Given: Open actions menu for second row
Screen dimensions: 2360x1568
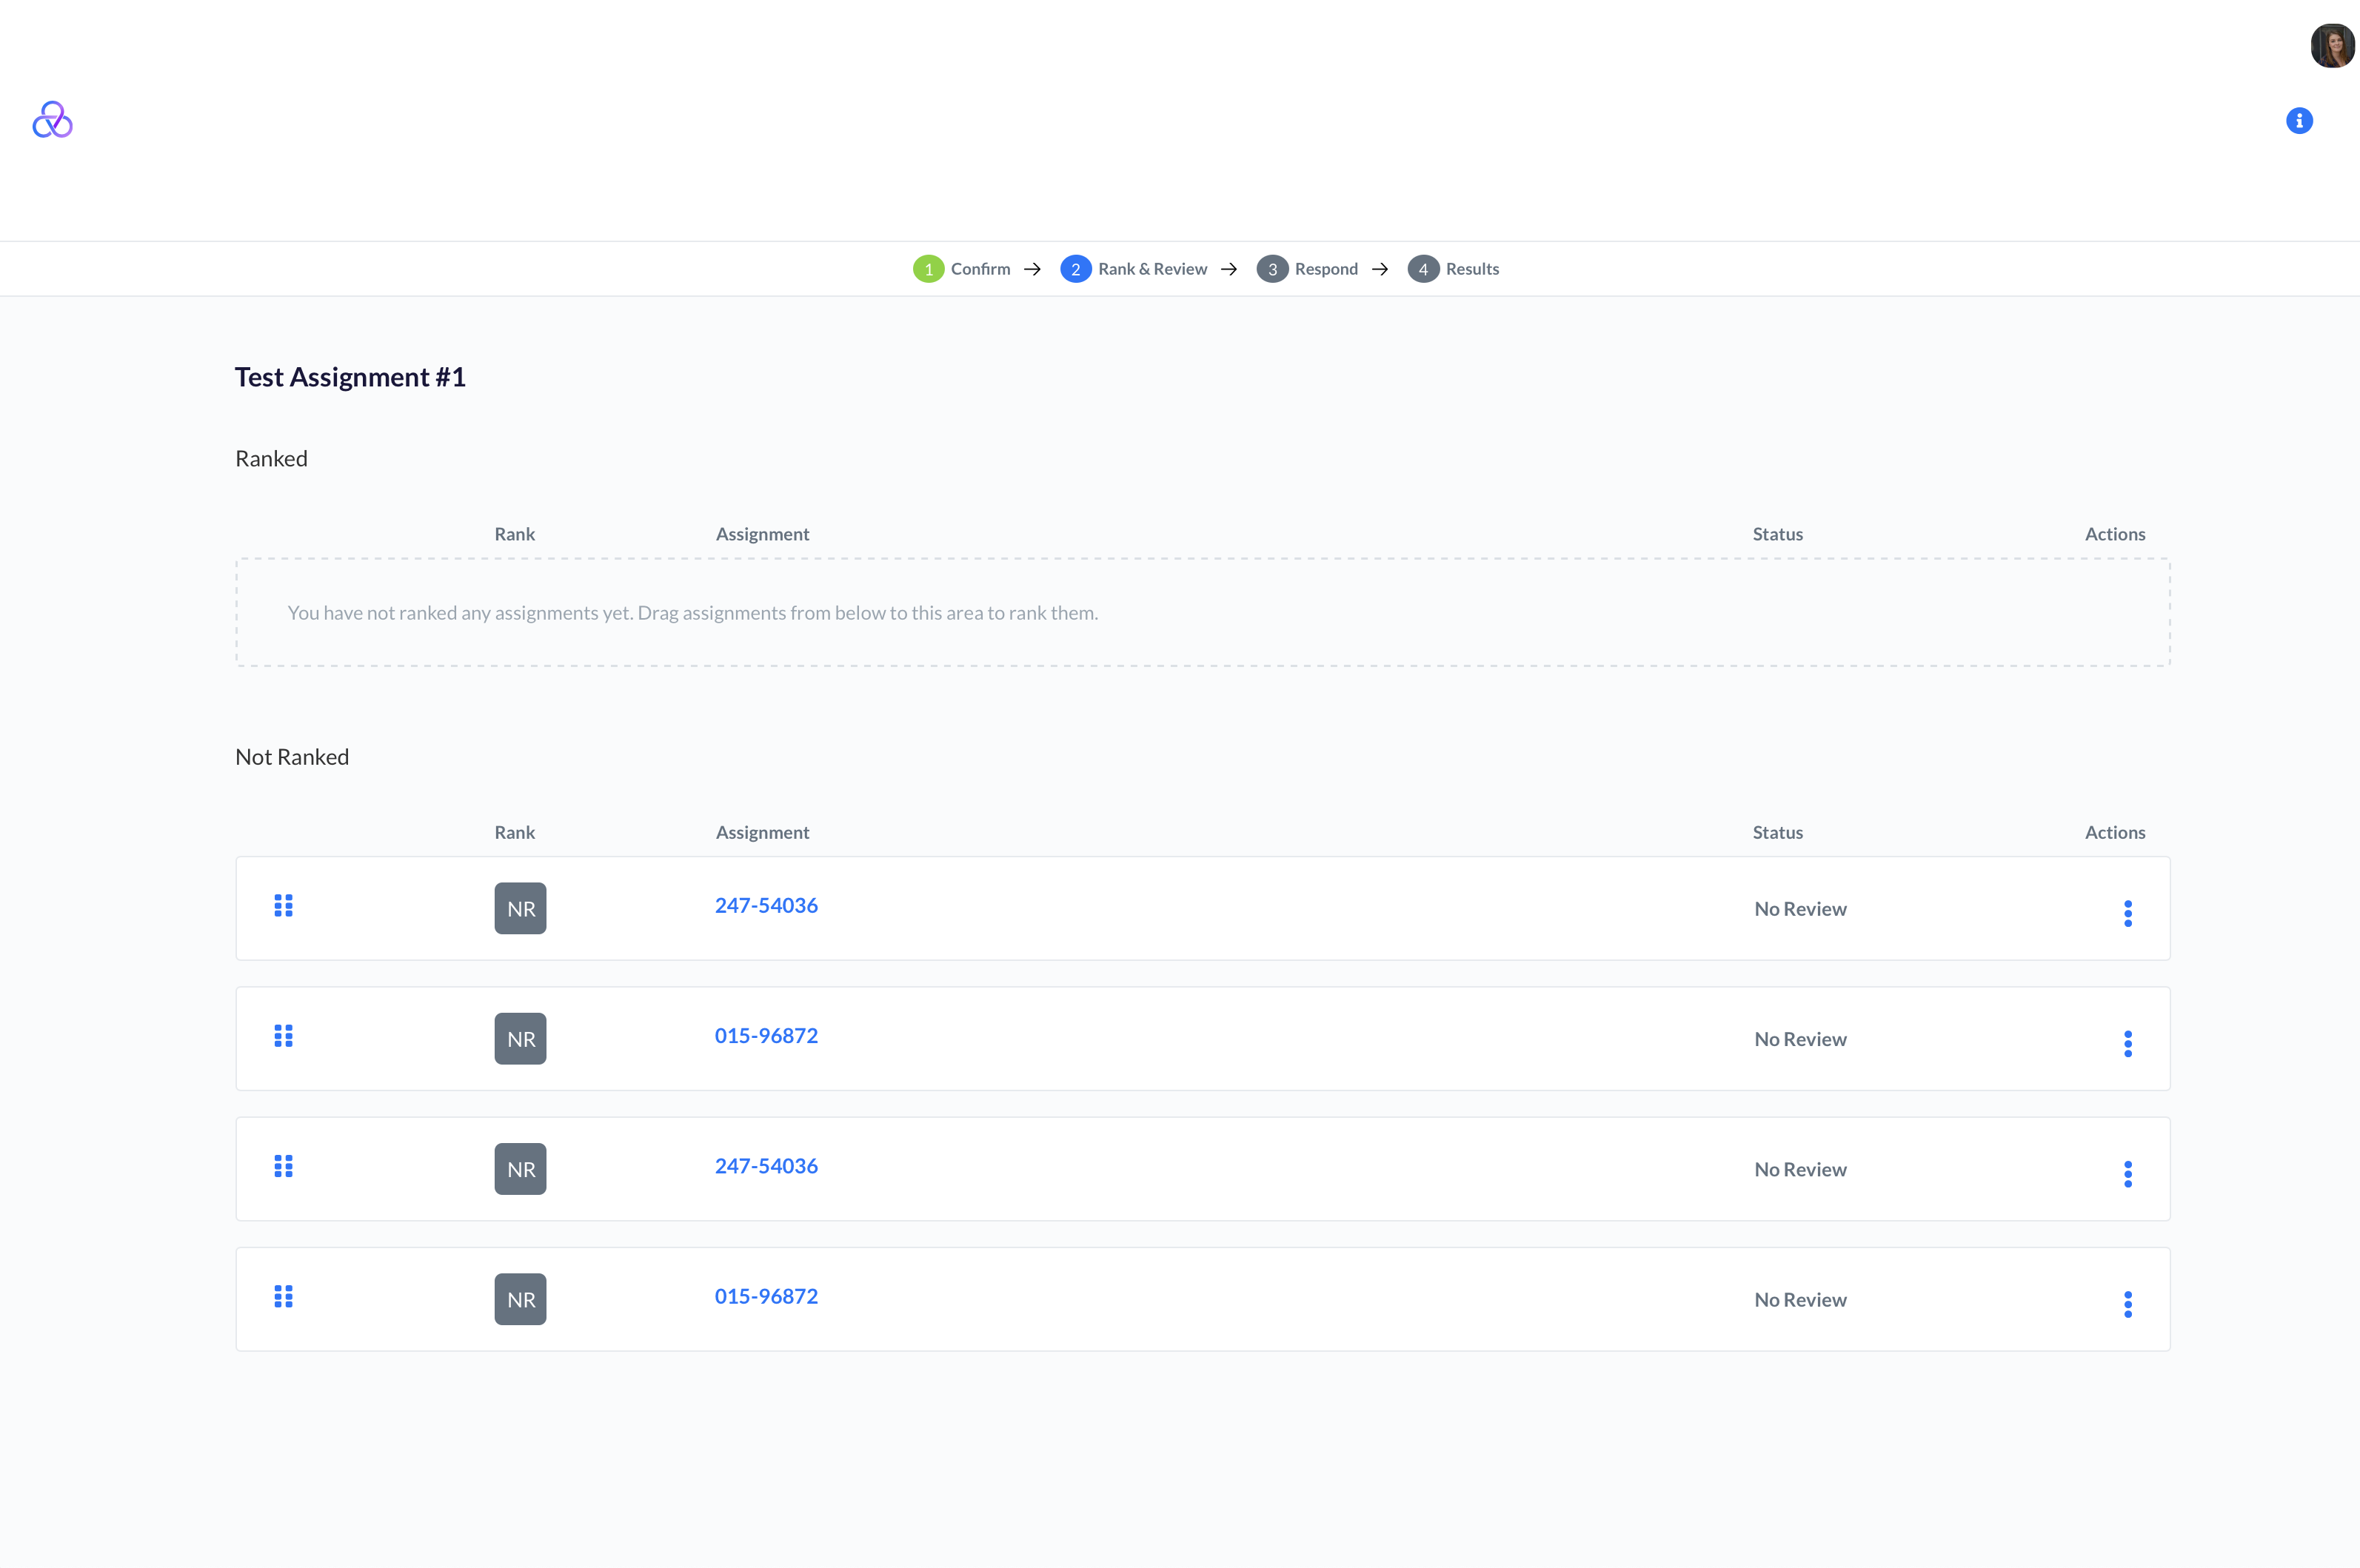Looking at the screenshot, I should (x=2127, y=1043).
